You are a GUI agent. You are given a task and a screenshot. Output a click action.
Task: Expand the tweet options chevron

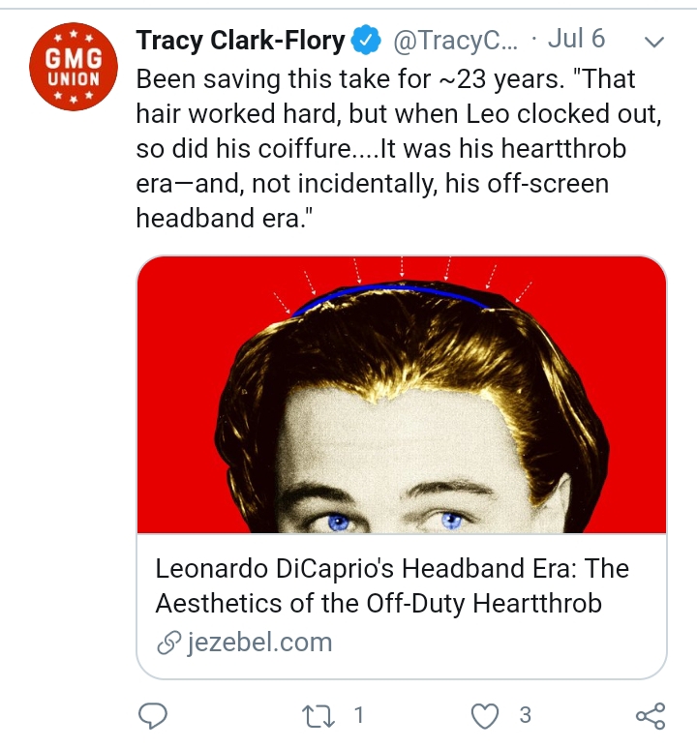(653, 41)
